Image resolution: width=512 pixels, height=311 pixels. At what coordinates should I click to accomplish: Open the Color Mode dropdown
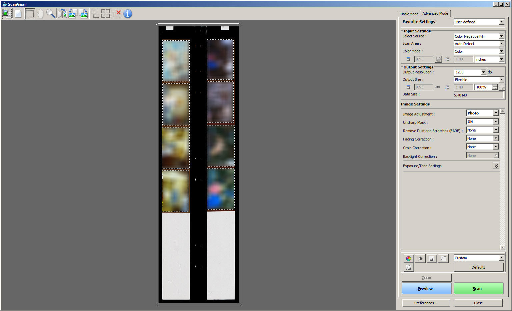479,51
